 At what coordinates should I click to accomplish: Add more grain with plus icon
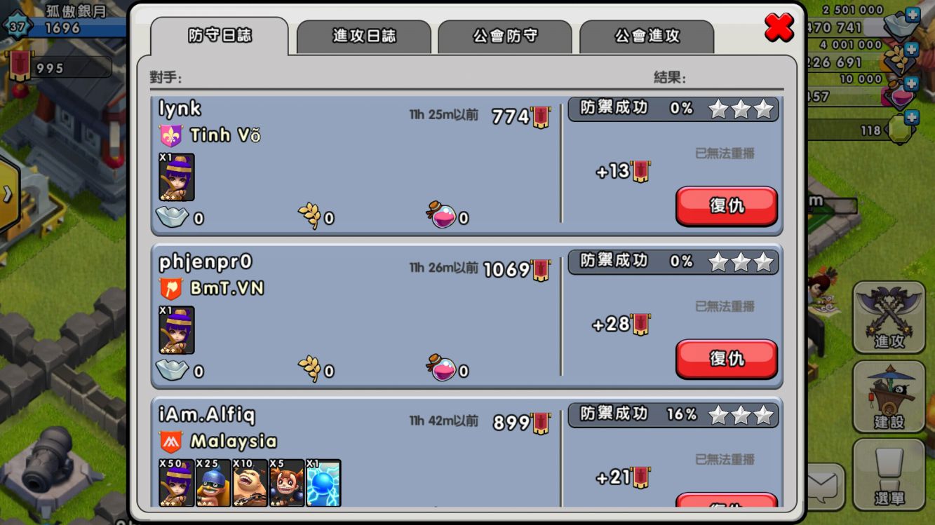tap(911, 49)
